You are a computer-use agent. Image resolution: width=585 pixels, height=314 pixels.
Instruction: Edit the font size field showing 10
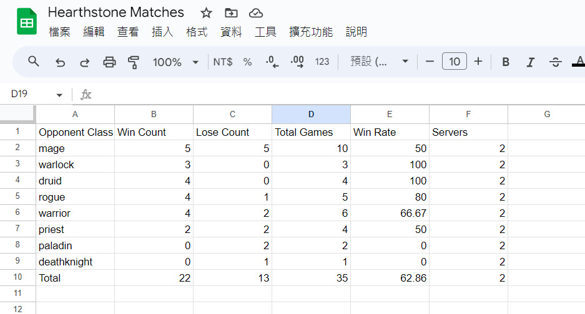pyautogui.click(x=454, y=62)
